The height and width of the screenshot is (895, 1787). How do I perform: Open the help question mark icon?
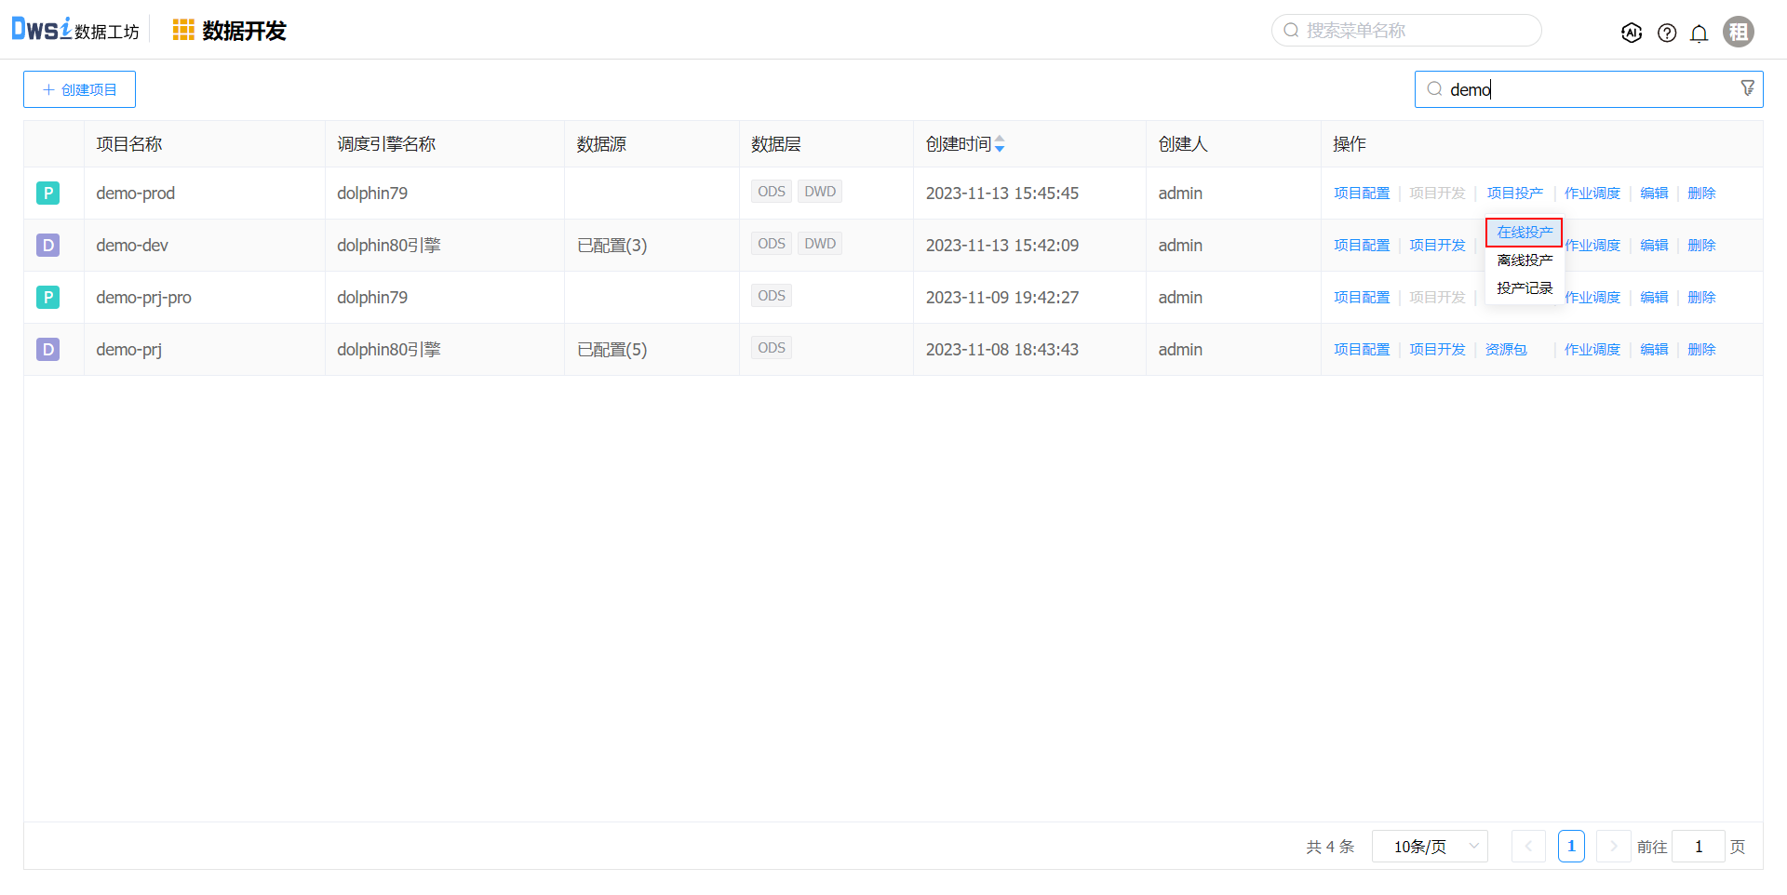(1666, 33)
